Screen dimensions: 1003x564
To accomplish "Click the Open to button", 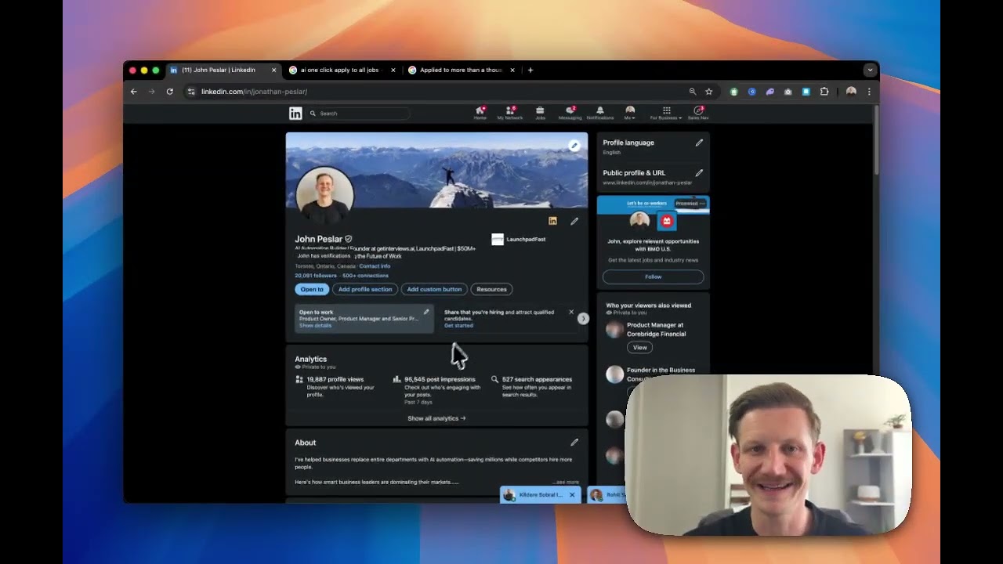I will tap(312, 289).
